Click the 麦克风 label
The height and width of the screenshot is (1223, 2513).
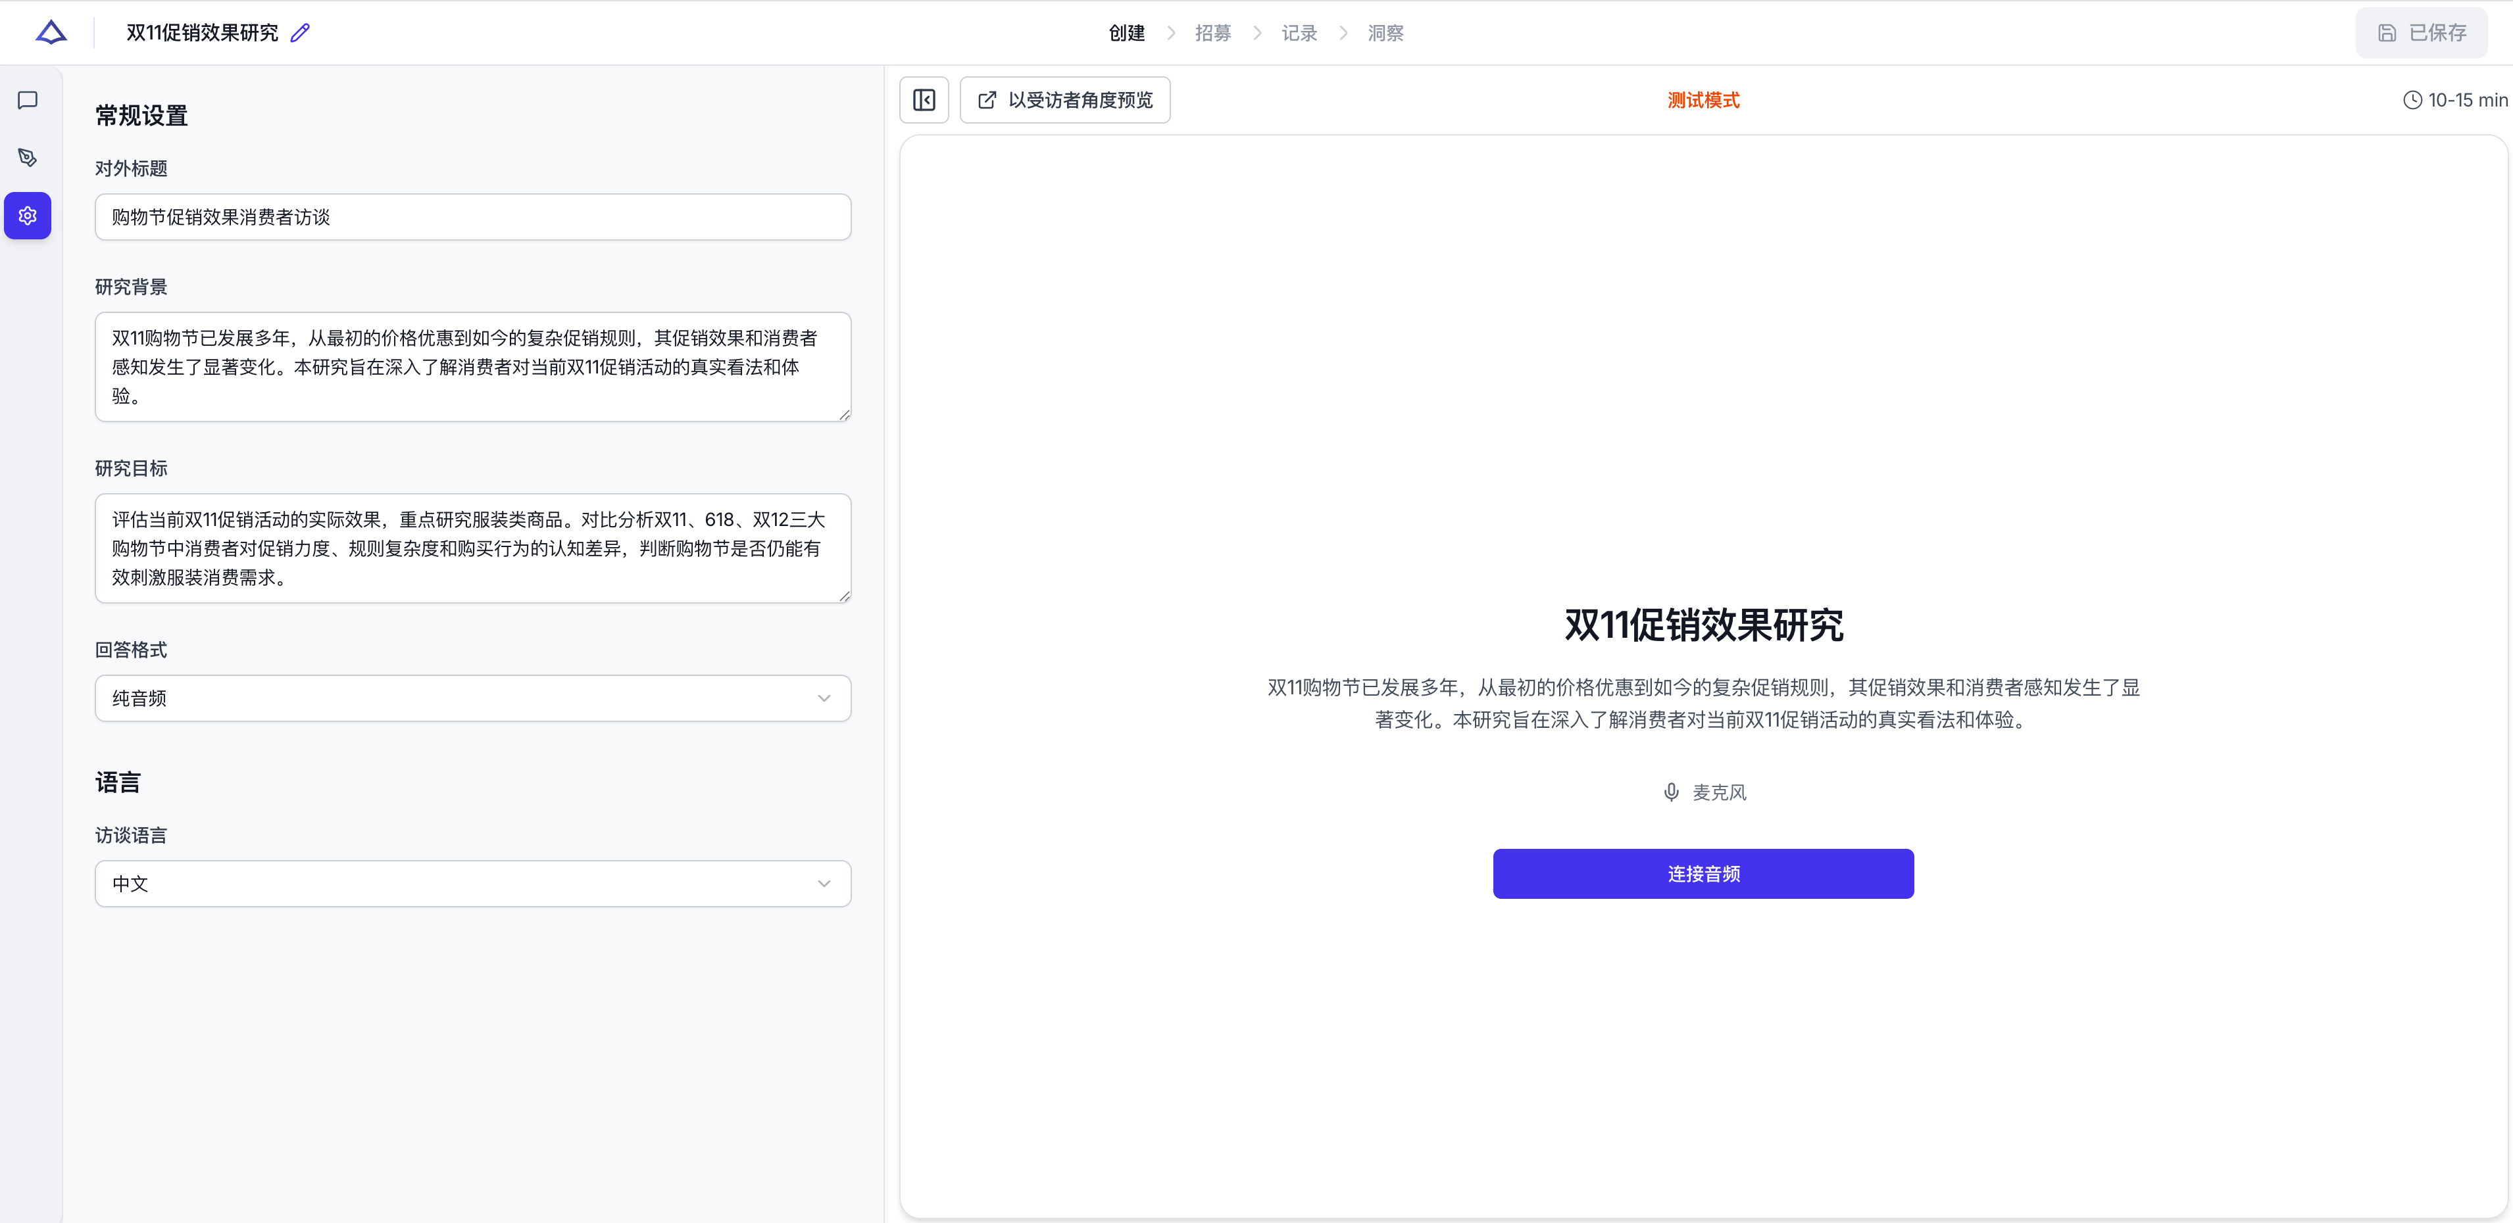[1719, 793]
